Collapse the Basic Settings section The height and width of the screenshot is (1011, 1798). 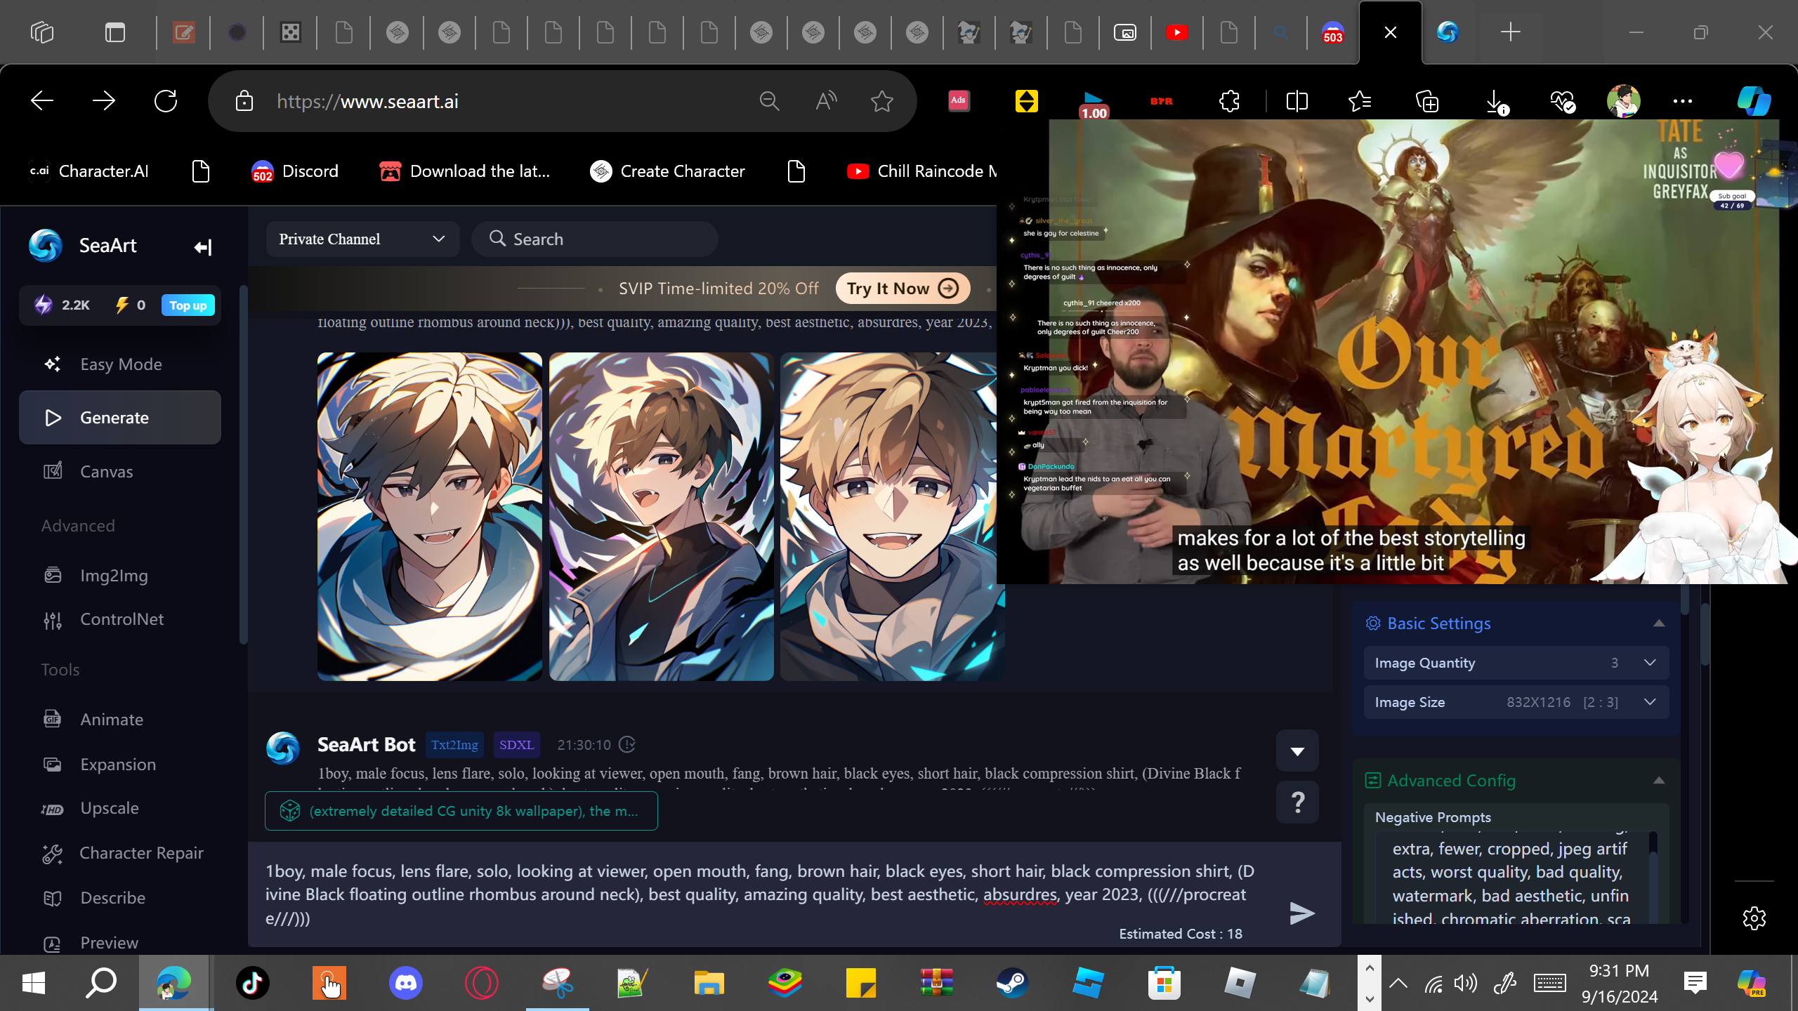point(1659,623)
